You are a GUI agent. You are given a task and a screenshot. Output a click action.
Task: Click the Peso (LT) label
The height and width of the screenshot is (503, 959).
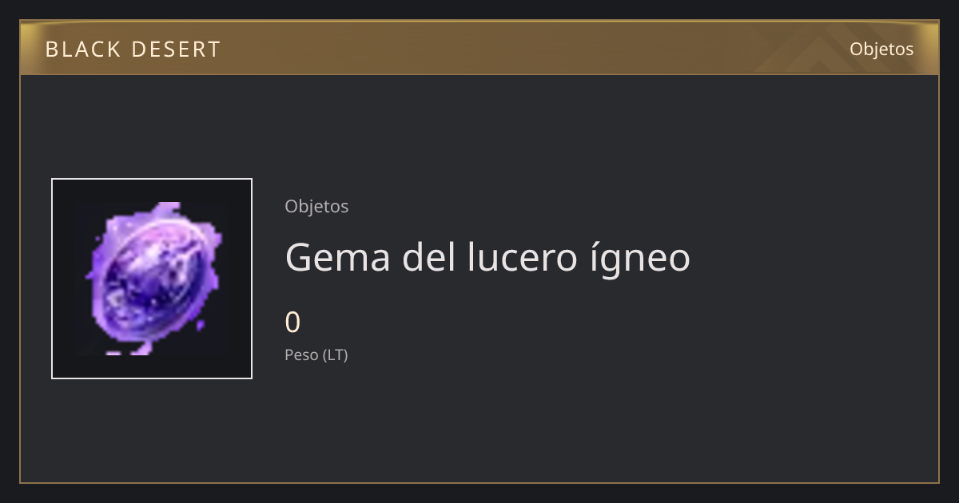pos(316,355)
